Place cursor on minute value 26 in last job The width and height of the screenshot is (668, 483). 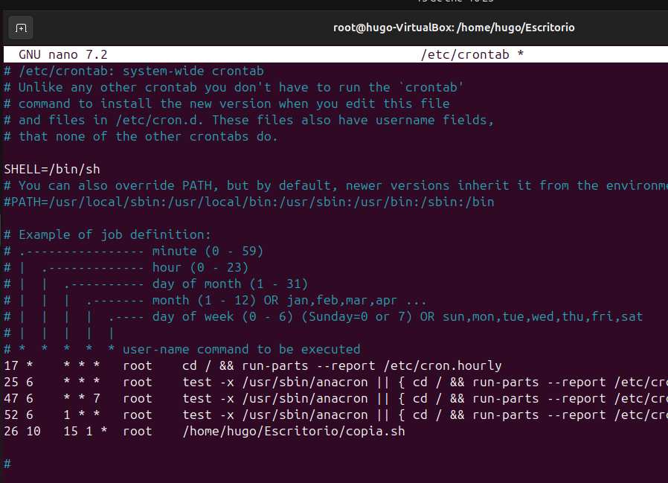pos(11,432)
